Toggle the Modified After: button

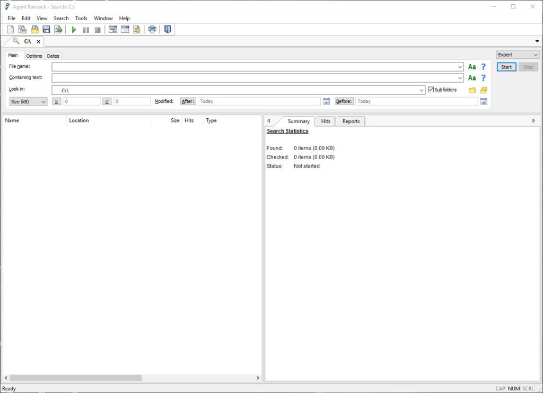coord(188,101)
